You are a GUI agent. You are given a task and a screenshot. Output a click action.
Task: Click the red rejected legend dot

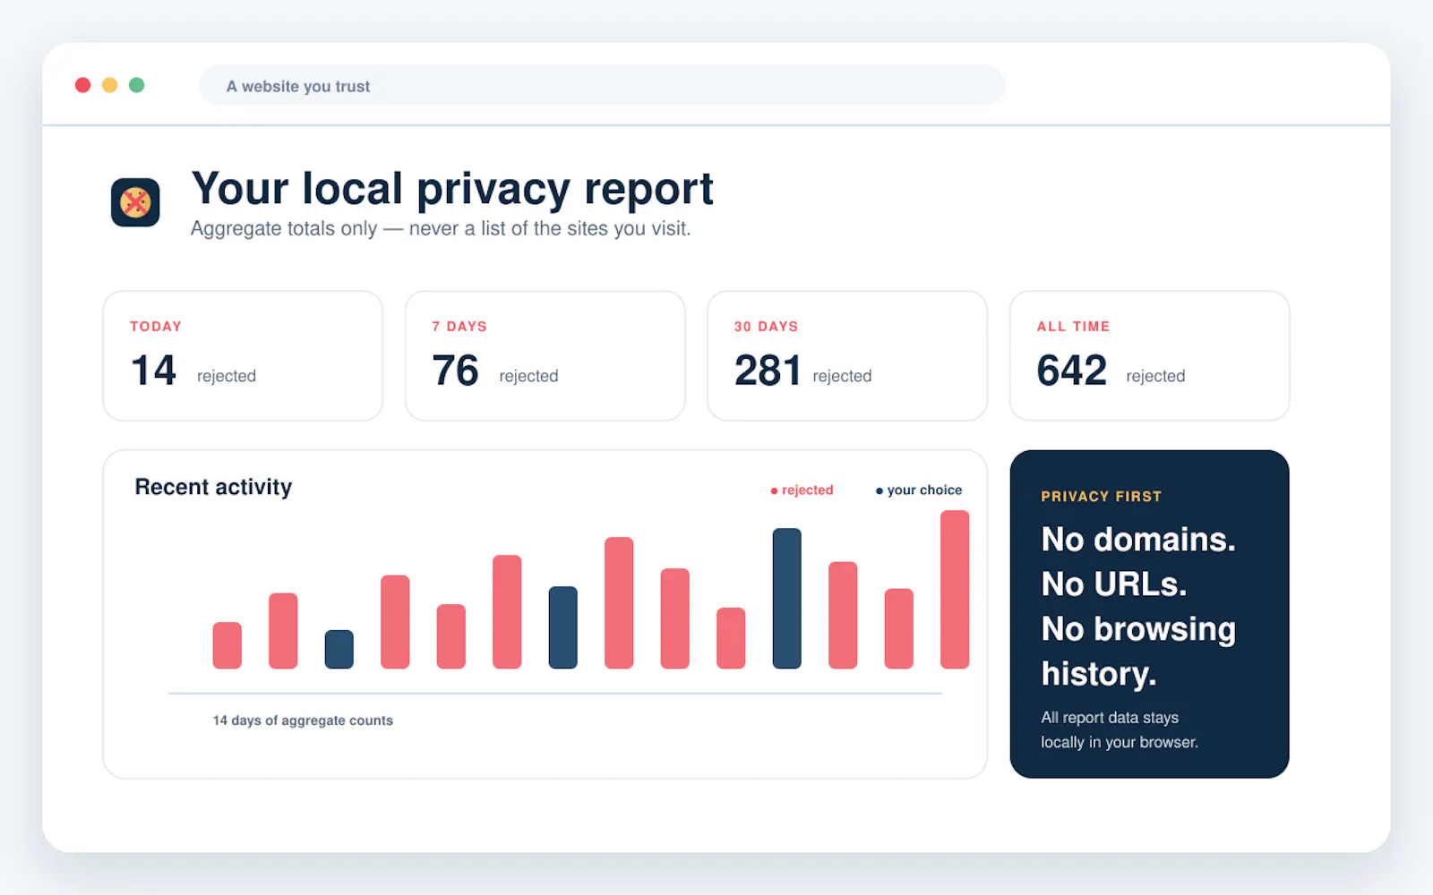pos(774,490)
